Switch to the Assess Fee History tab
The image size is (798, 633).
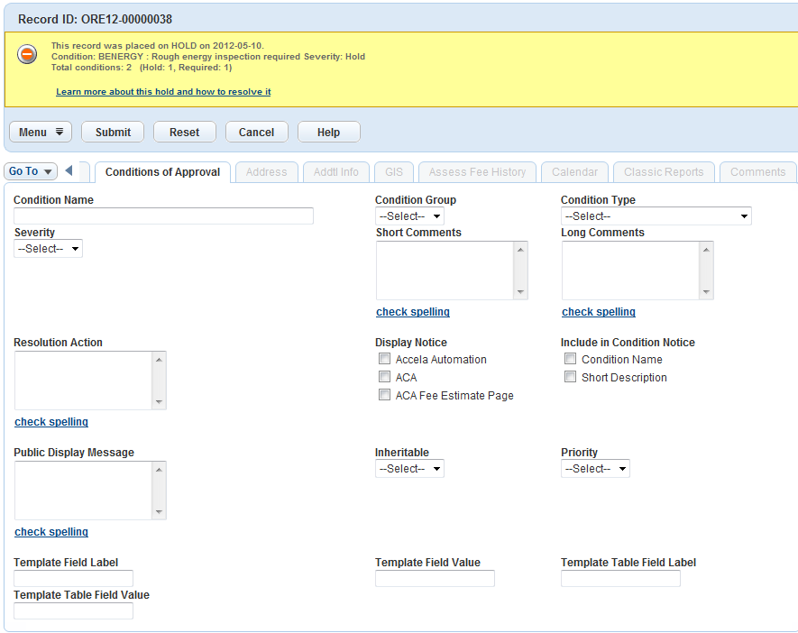477,172
